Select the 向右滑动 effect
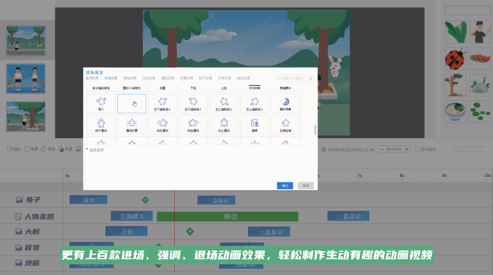493x275 pixels. click(x=193, y=125)
